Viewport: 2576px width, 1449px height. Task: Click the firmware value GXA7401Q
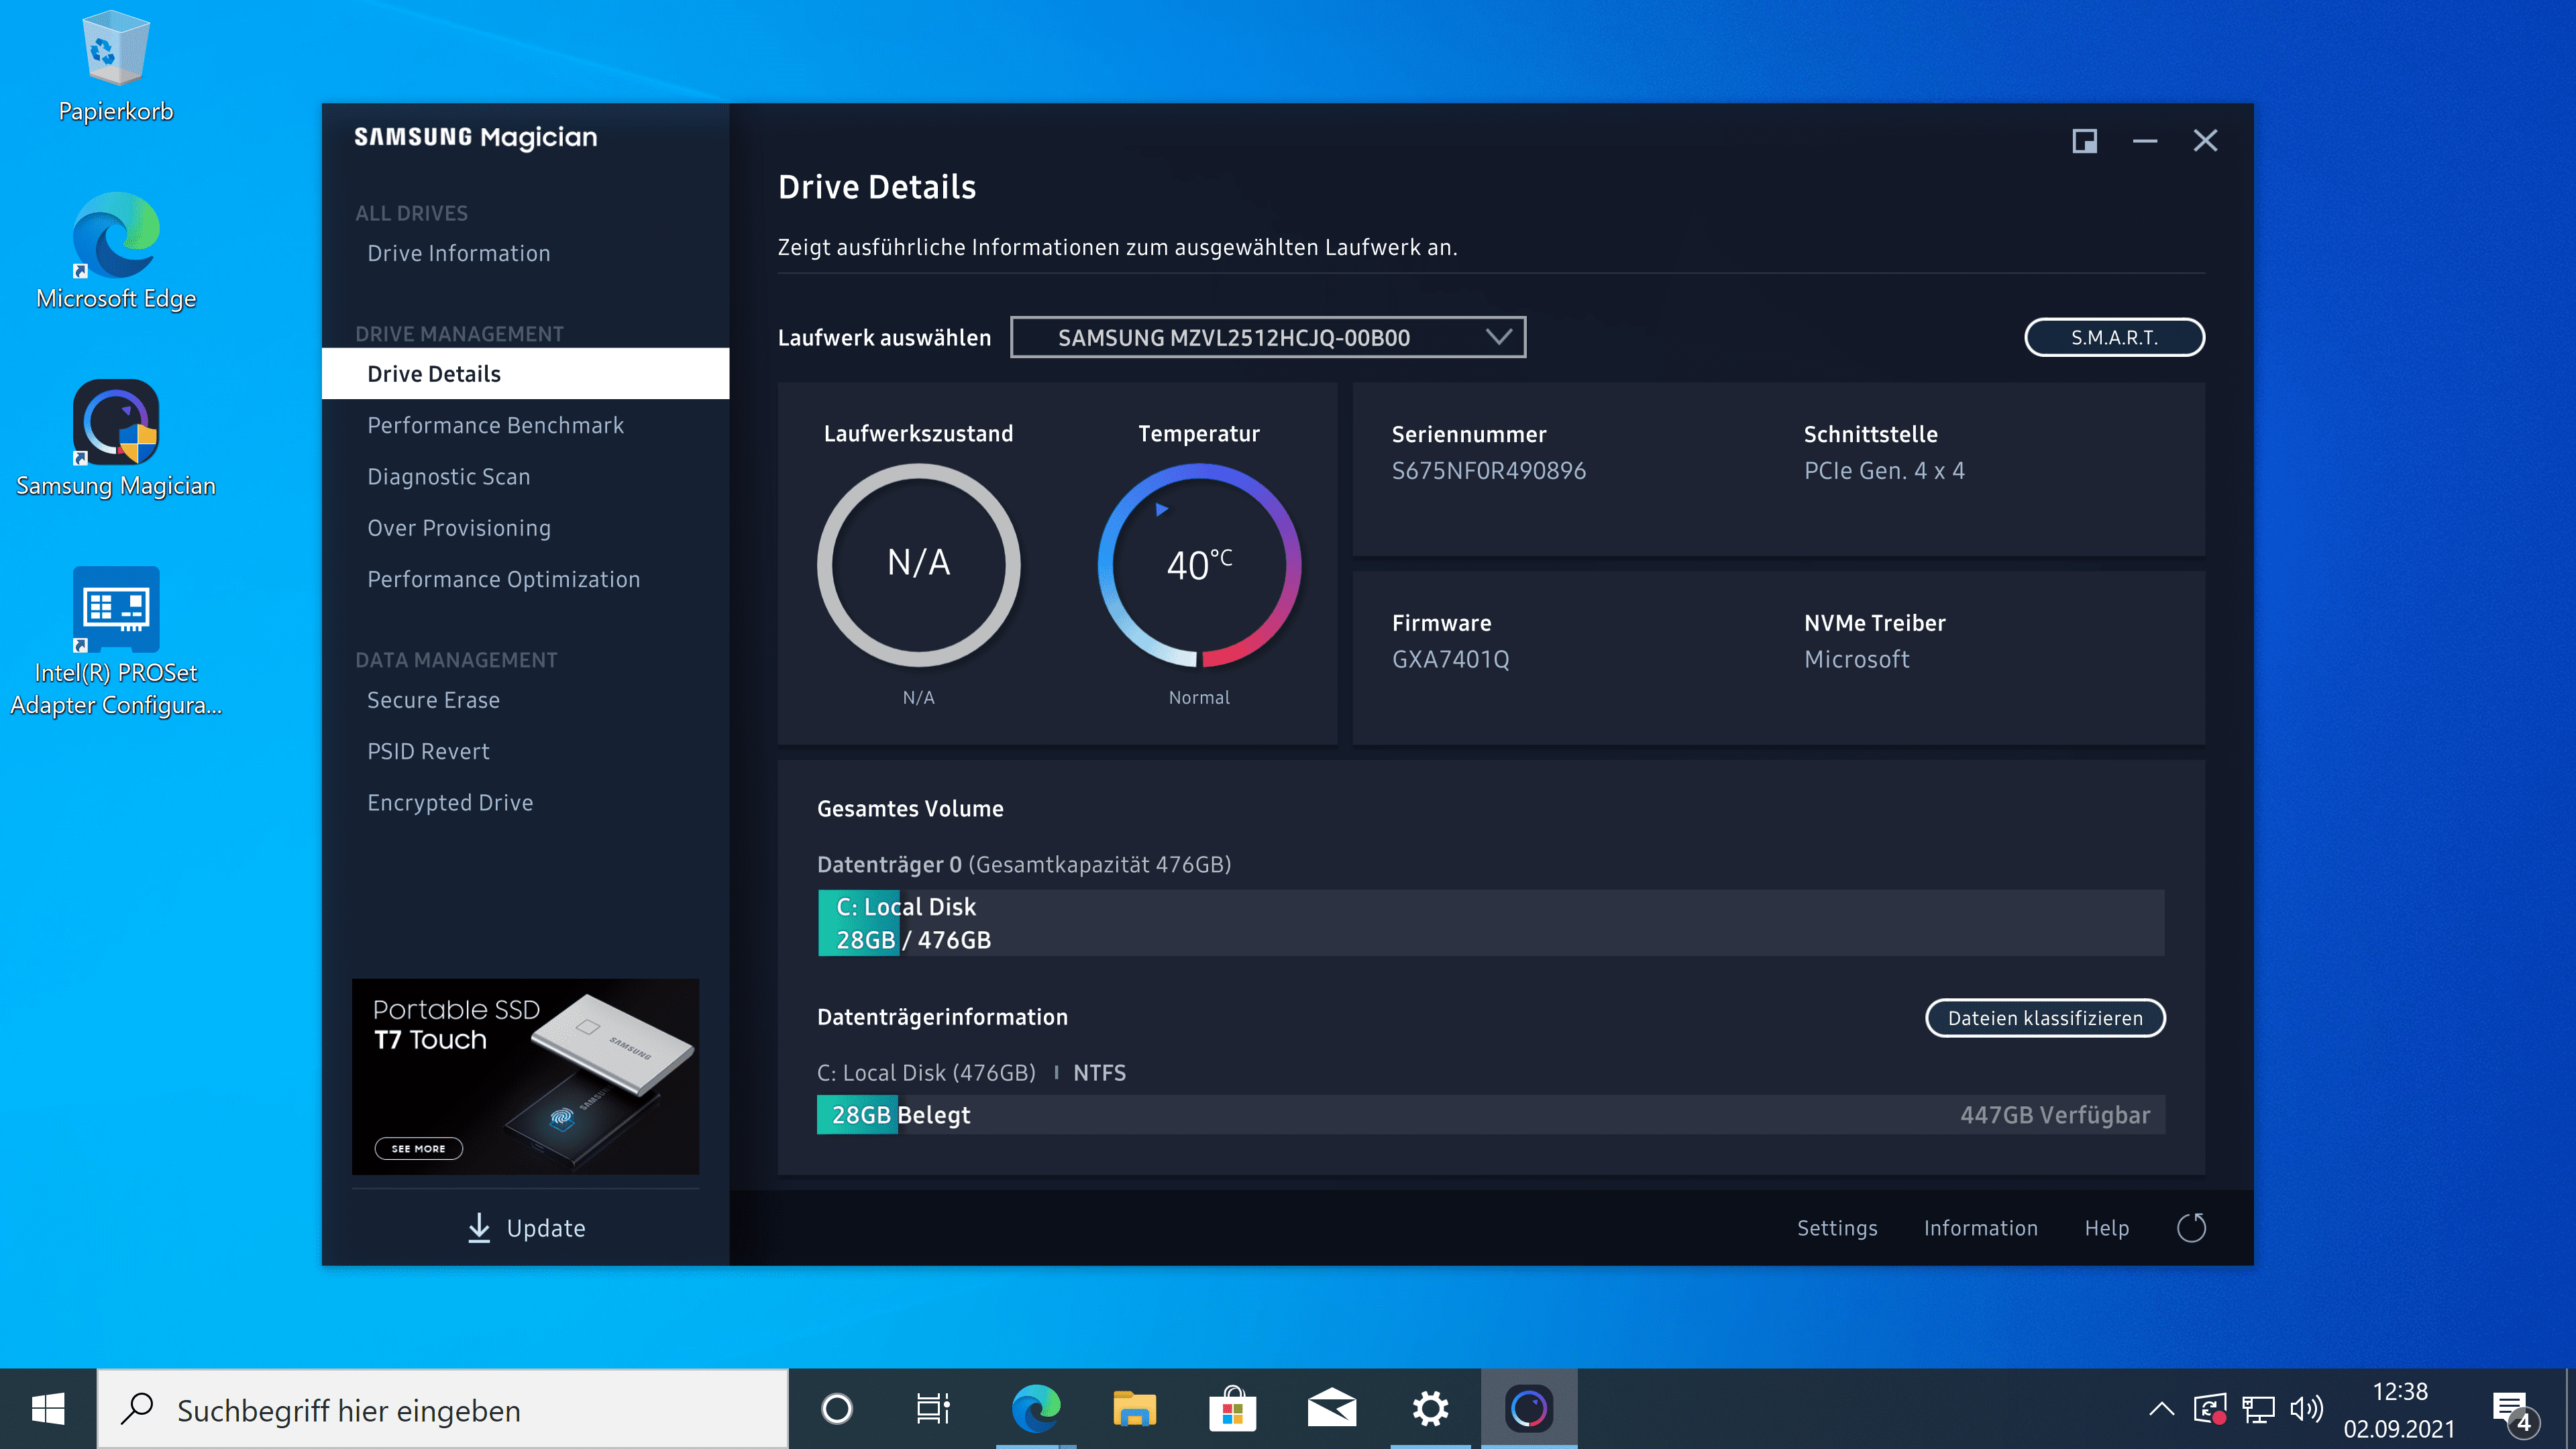(1450, 660)
